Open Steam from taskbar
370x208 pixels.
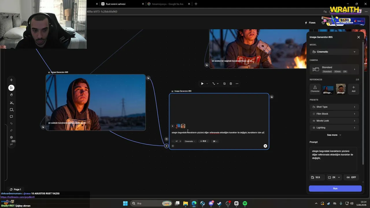point(219,203)
